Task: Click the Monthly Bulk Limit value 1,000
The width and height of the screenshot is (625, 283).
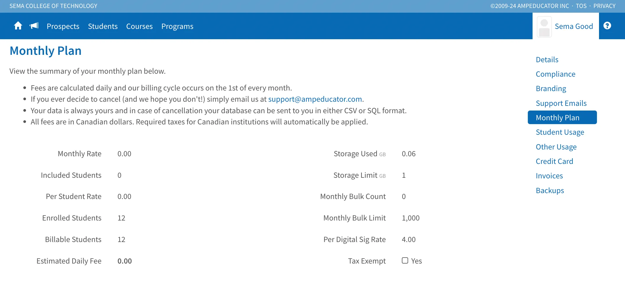Action: coord(411,218)
